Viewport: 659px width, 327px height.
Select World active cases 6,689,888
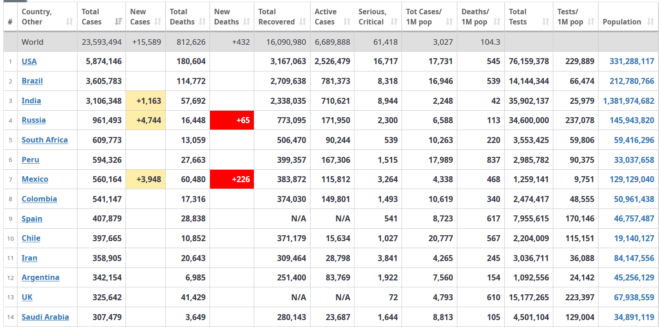coord(332,42)
